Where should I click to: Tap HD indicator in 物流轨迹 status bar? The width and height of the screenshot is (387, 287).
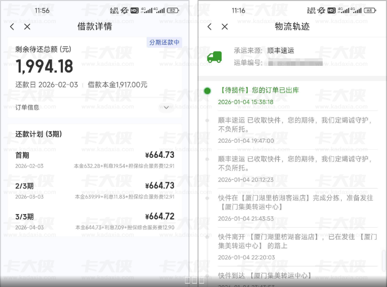[331, 11]
